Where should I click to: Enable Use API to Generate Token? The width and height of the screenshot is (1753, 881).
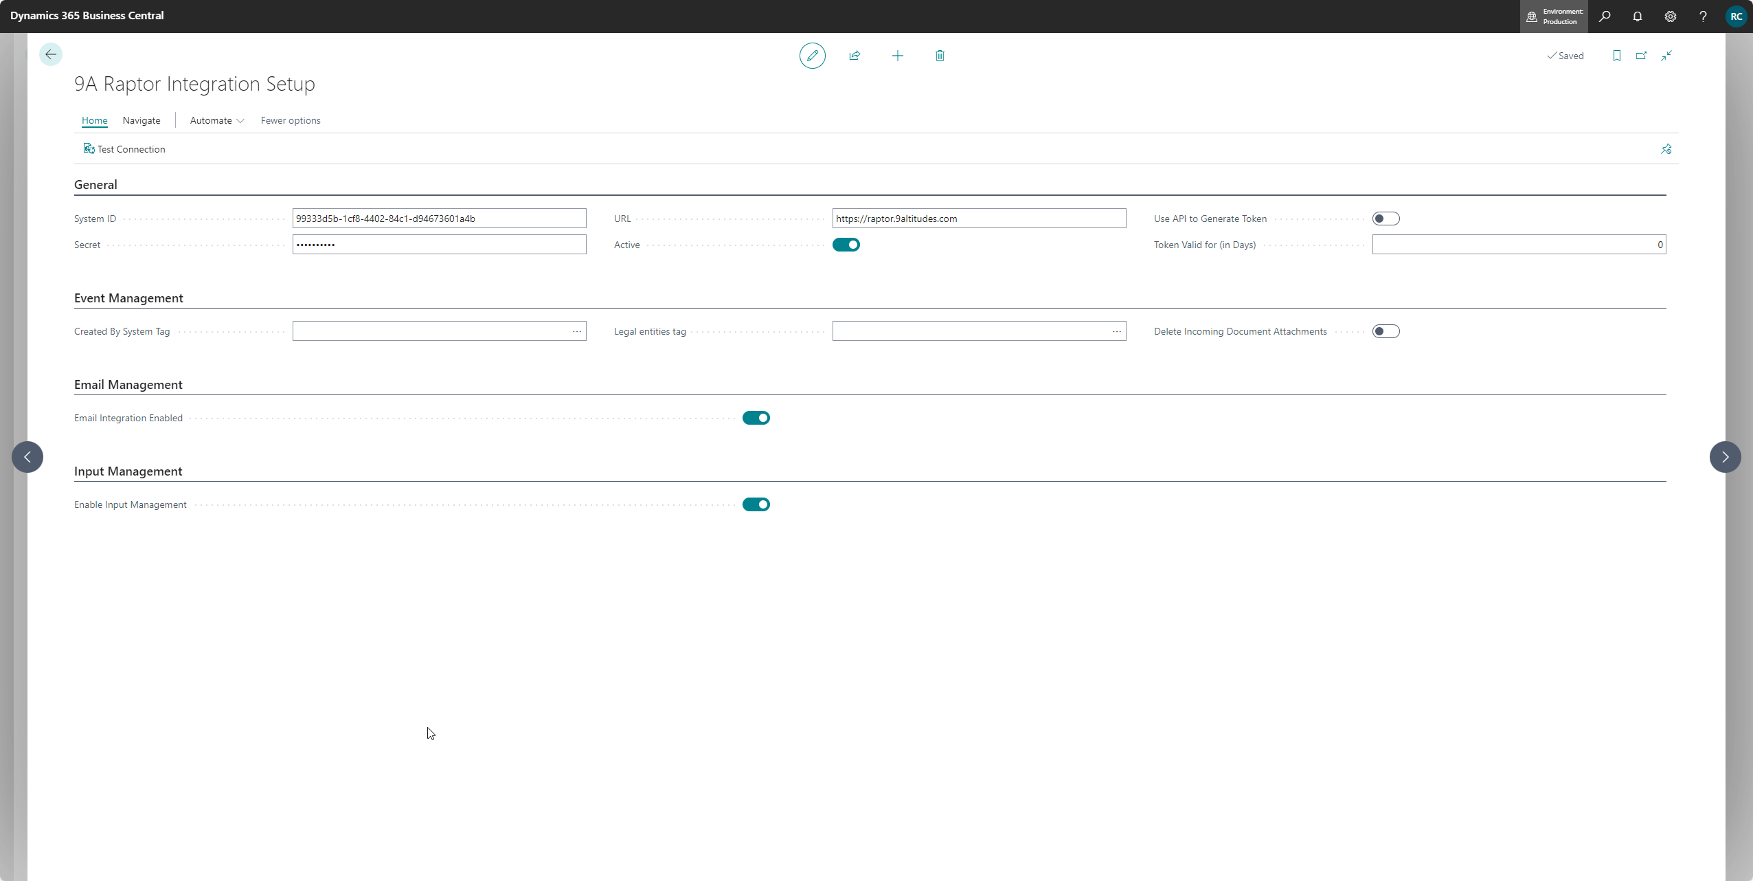pos(1386,219)
